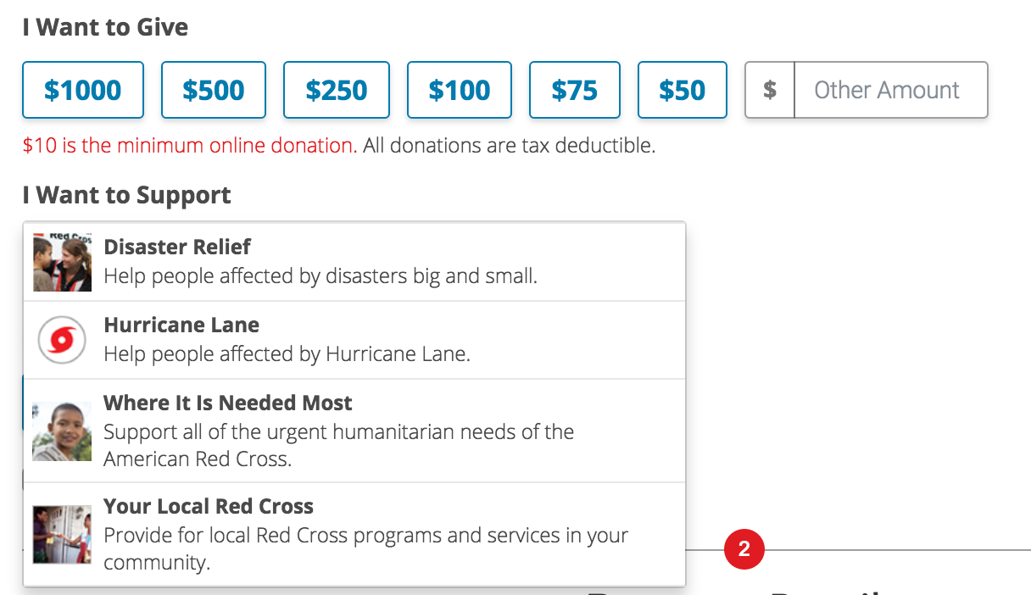The width and height of the screenshot is (1031, 595).
Task: Click the Hurricane Lane swirl icon
Action: click(x=62, y=340)
